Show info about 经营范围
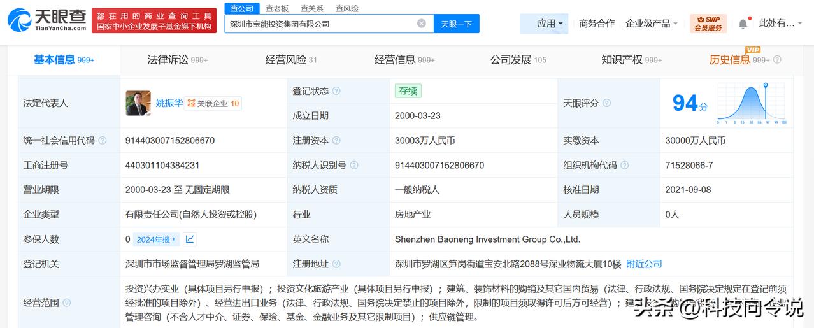The width and height of the screenshot is (814, 328). [x=67, y=303]
